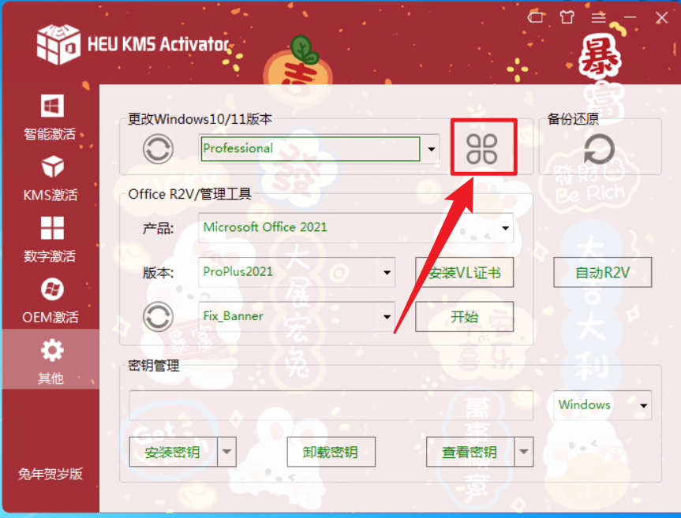The image size is (681, 518).
Task: Select the OEM激活 sidebar icon
Action: [x=51, y=300]
